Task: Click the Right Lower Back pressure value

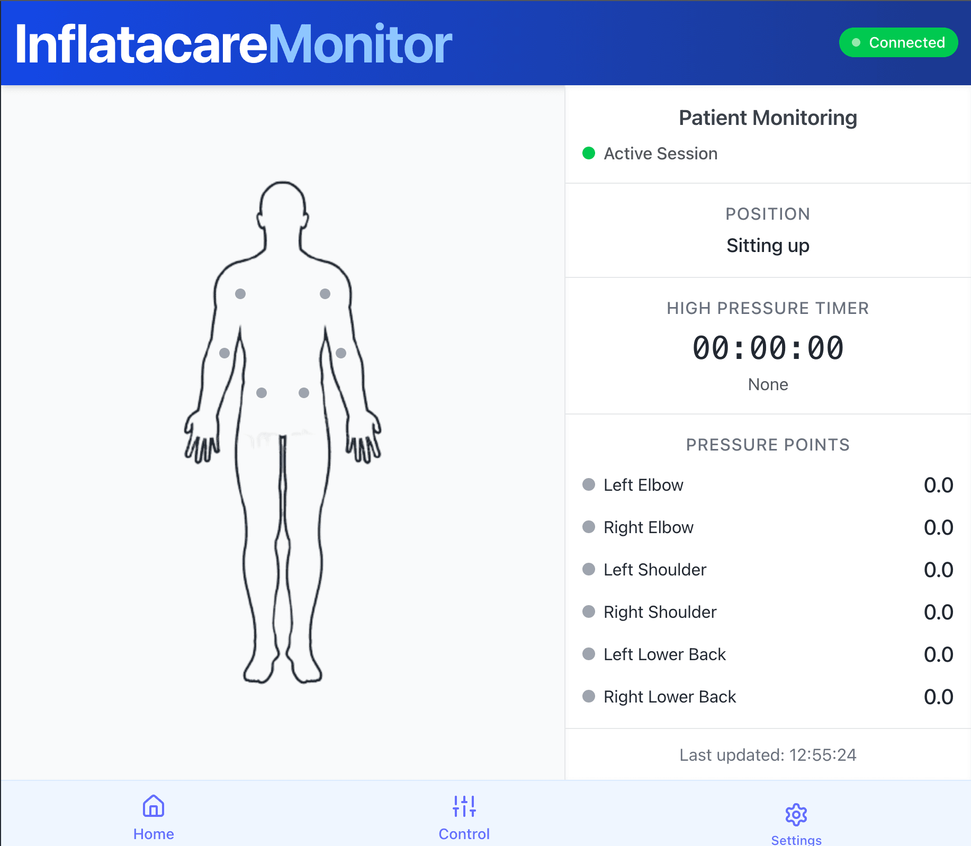Action: point(938,697)
